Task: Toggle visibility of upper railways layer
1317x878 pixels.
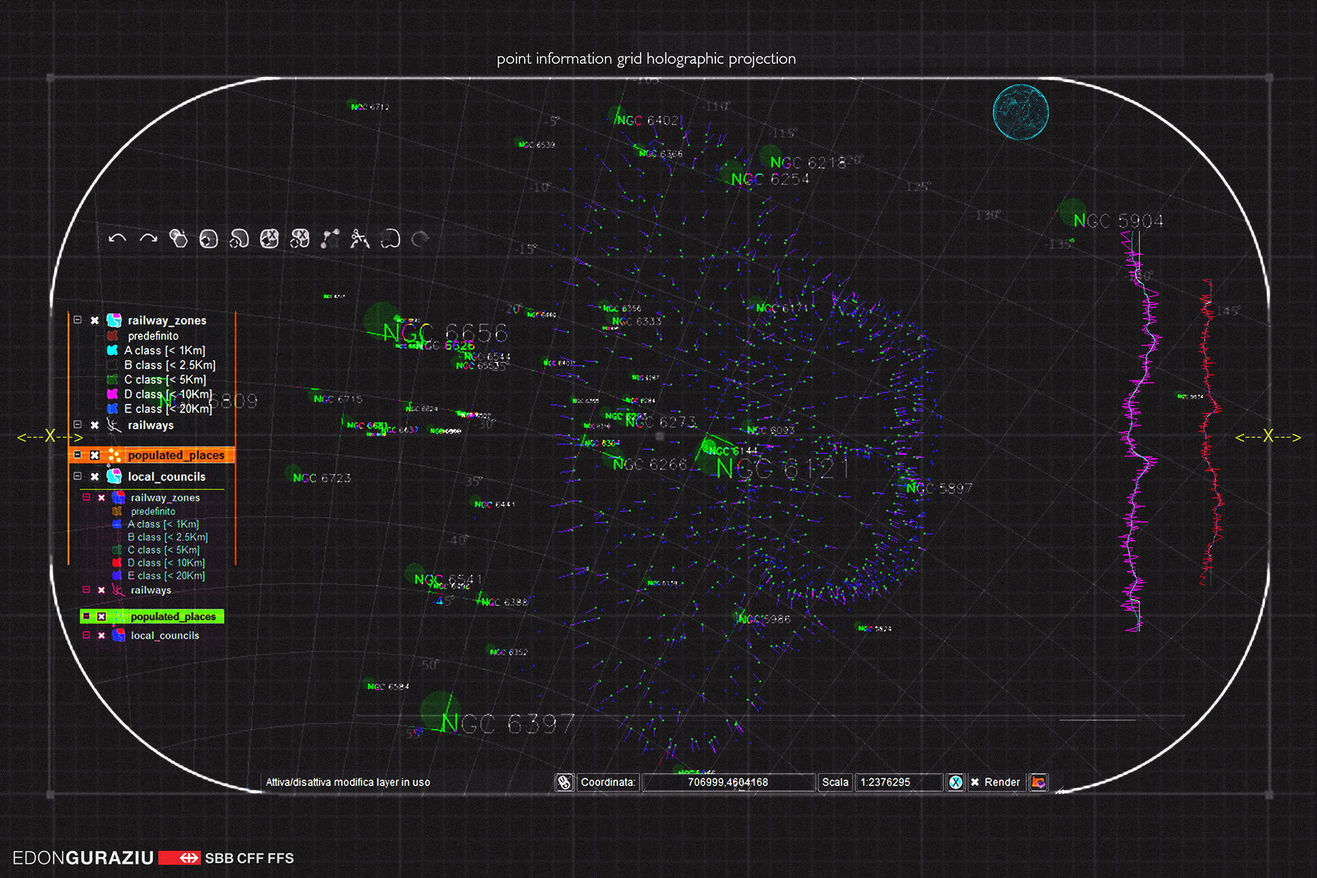Action: point(95,425)
